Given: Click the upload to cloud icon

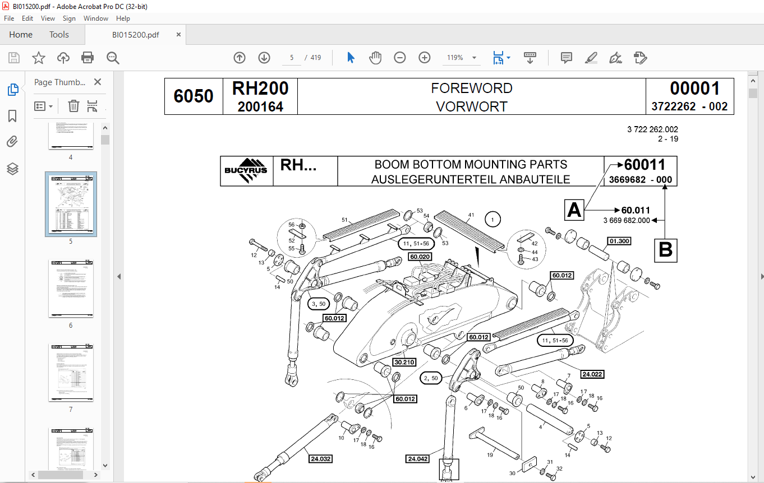Looking at the screenshot, I should (63, 58).
